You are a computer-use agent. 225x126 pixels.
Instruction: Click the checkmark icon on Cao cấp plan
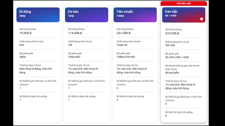[201, 19]
